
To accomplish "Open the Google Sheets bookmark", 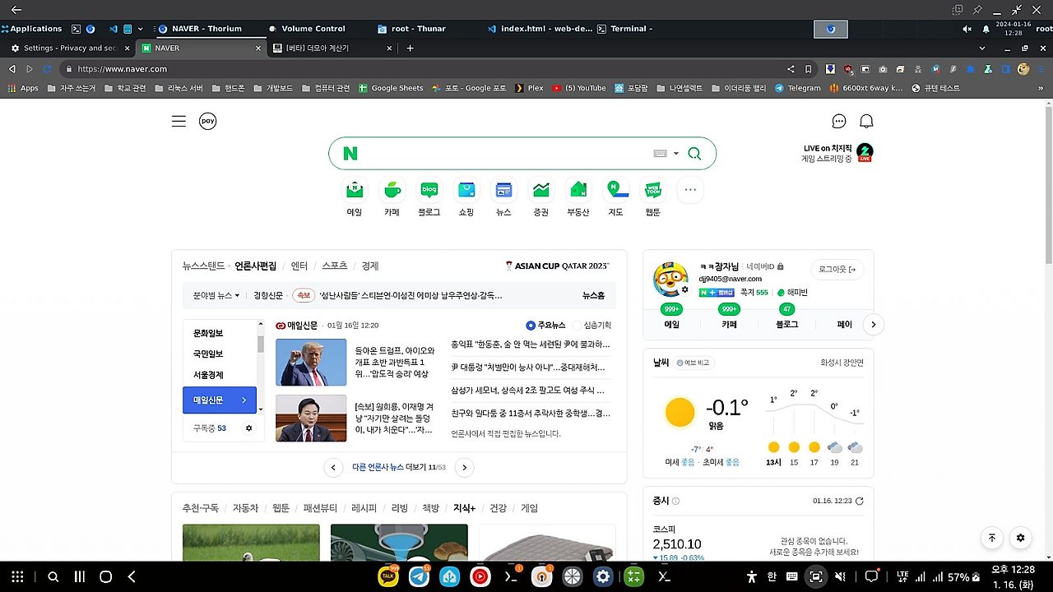I will (x=391, y=88).
